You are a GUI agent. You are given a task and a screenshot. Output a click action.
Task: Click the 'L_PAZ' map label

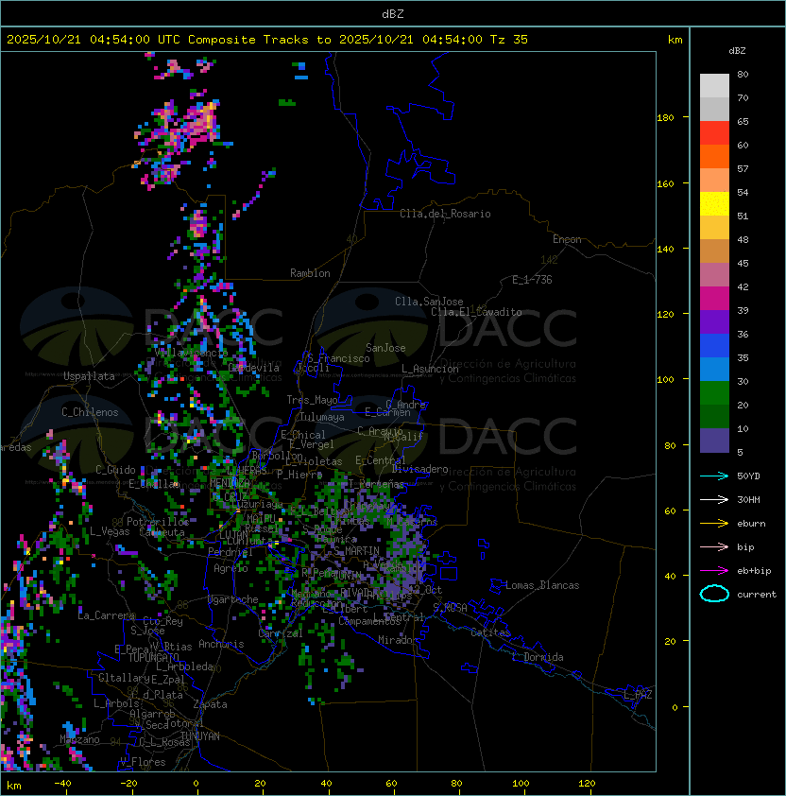coord(638,695)
